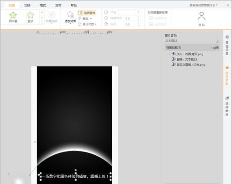Click the glowing arc image on canvas

pos(74,154)
